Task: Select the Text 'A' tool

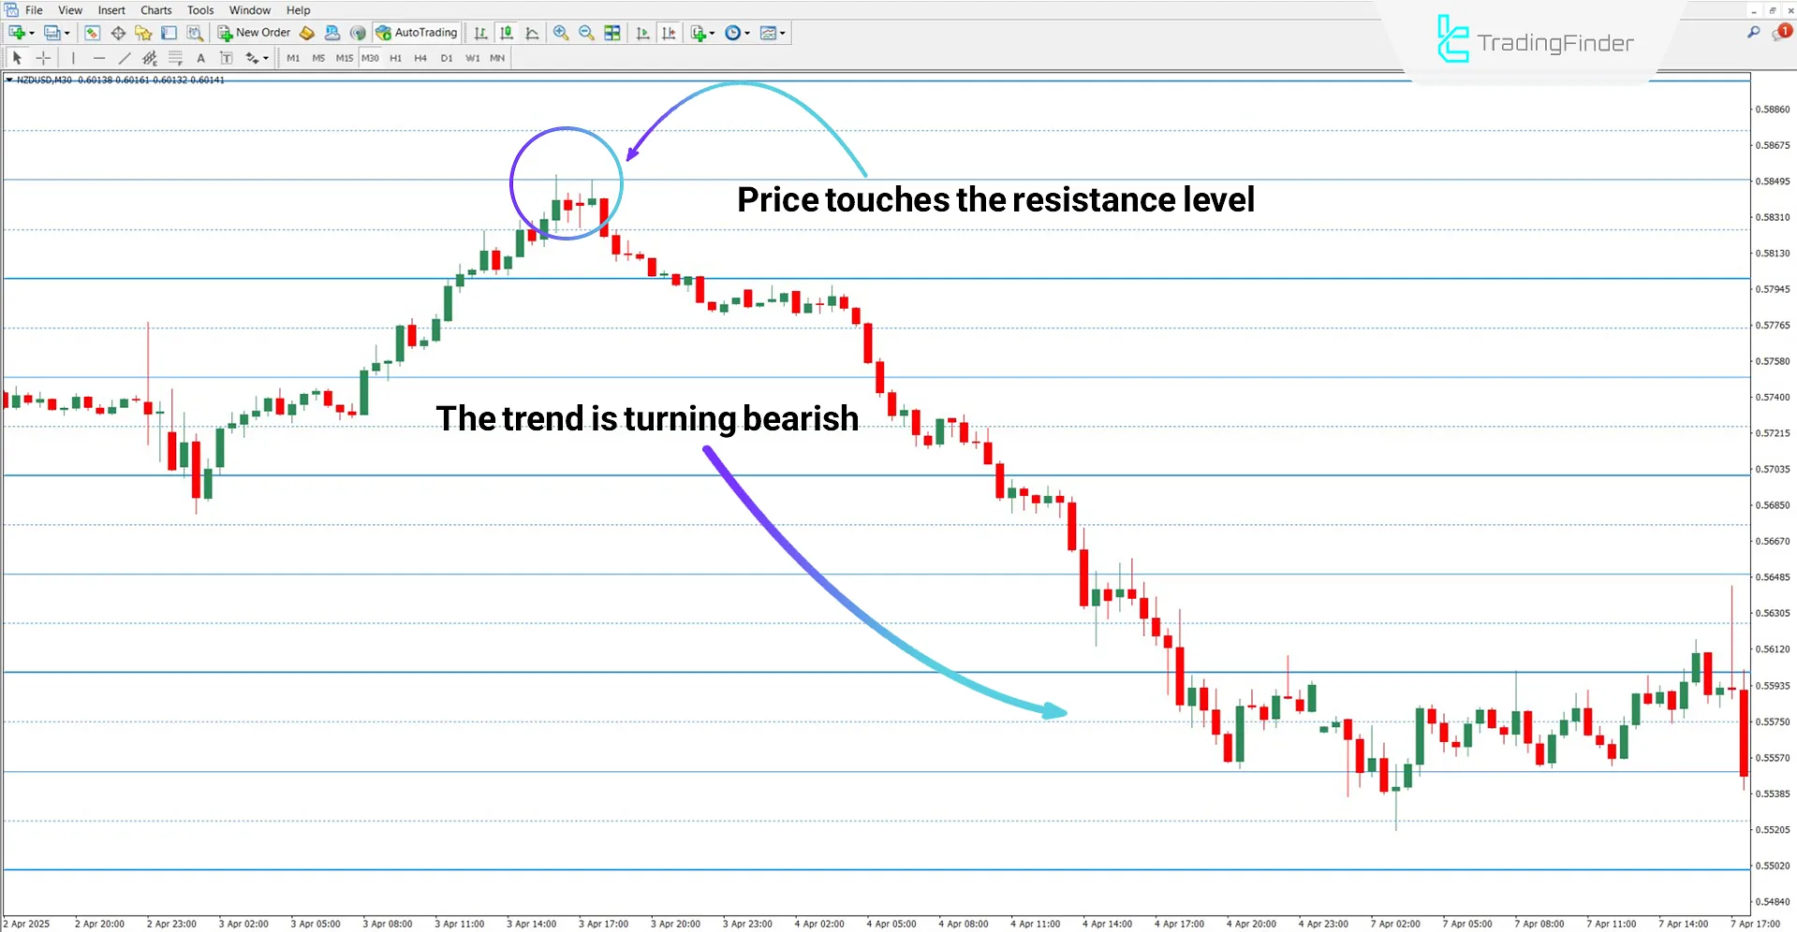Action: (x=200, y=58)
